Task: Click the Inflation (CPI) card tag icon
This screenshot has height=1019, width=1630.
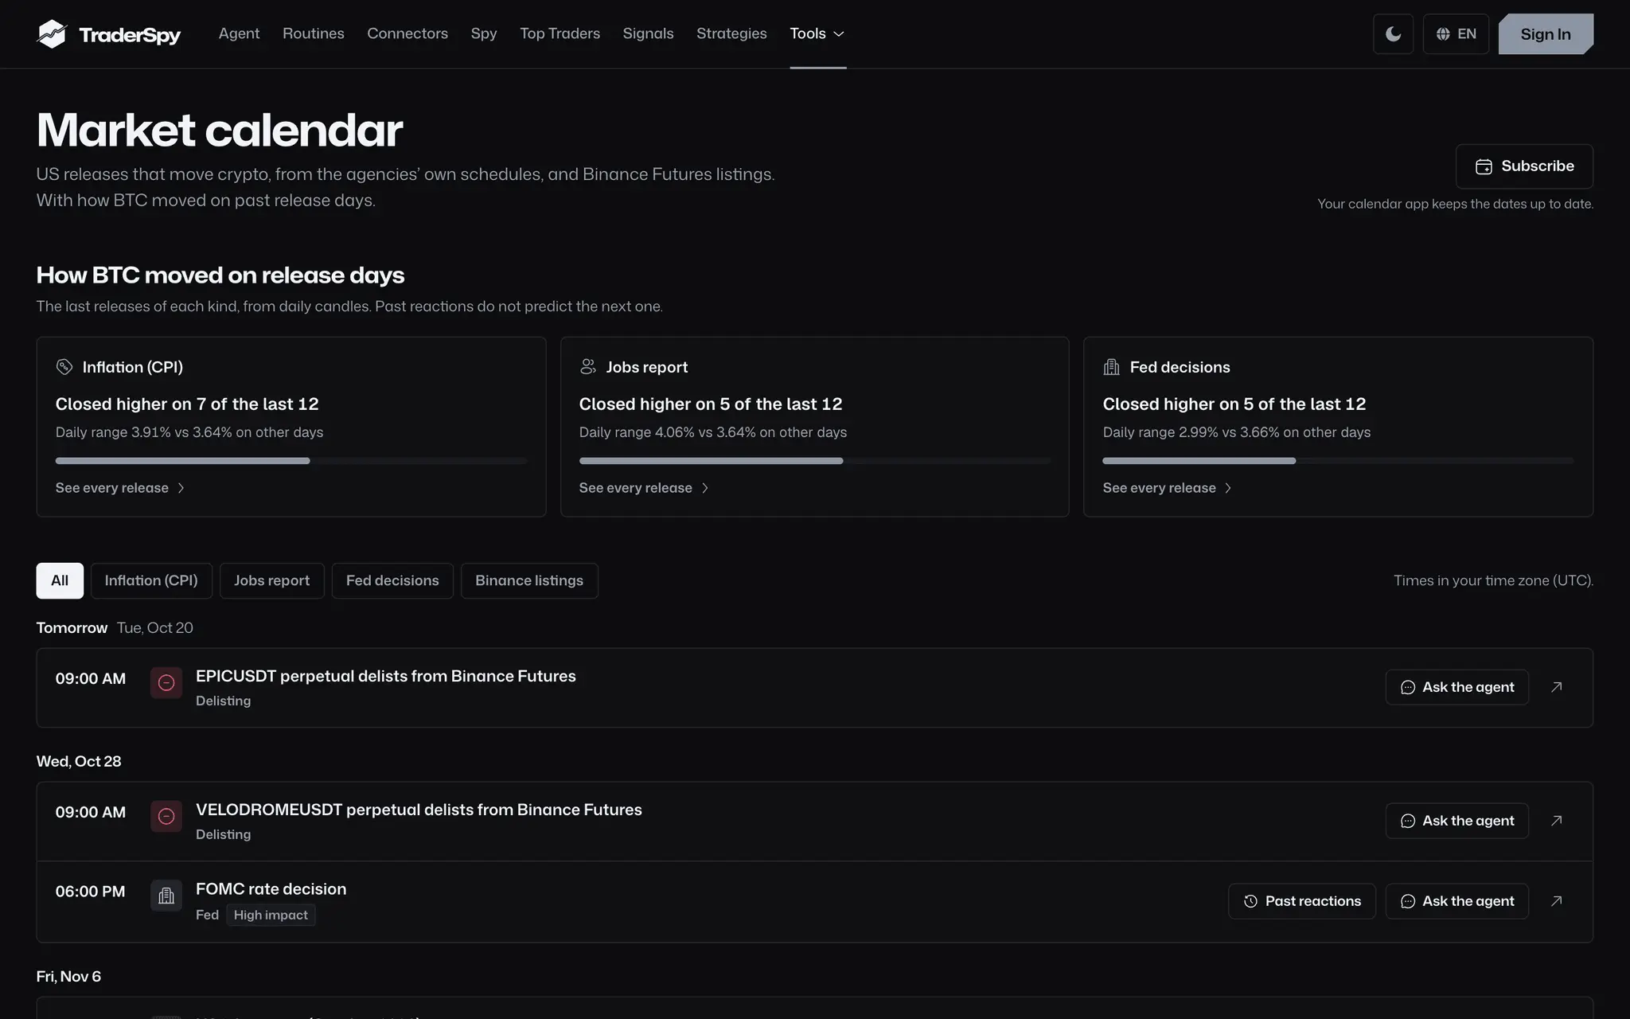Action: [64, 367]
